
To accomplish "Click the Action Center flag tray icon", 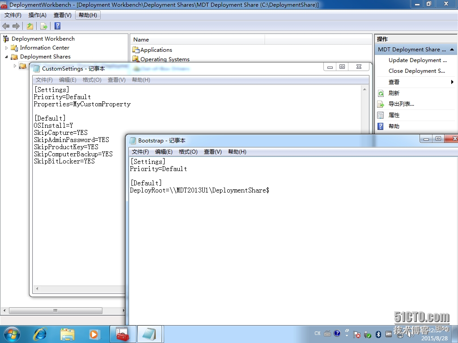I will point(356,334).
